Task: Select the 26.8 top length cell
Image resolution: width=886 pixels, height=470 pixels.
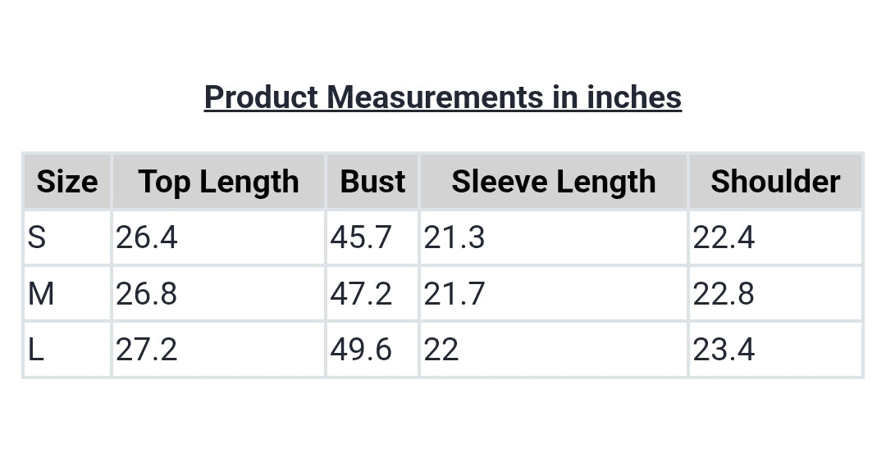Action: (x=219, y=293)
